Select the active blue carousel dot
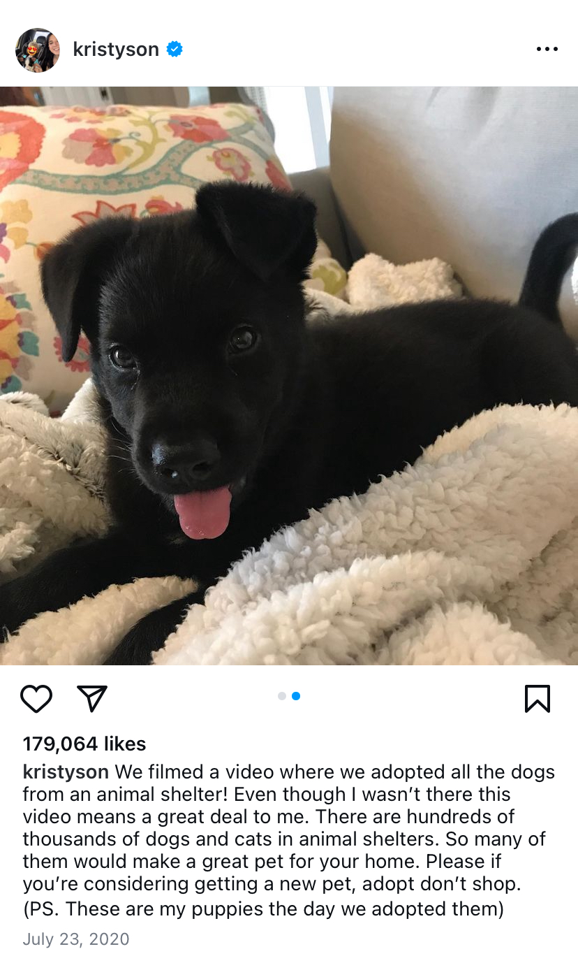This screenshot has width=578, height=956. coord(296,696)
